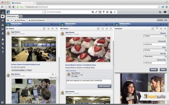
Task: Click the Hide comments link
Action: pyautogui.click(x=71, y=71)
